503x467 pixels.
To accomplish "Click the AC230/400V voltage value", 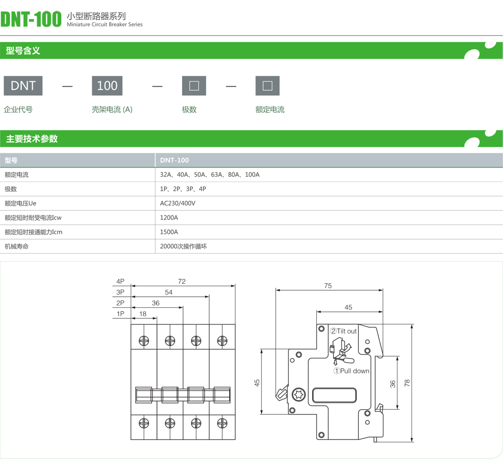I will (x=178, y=203).
